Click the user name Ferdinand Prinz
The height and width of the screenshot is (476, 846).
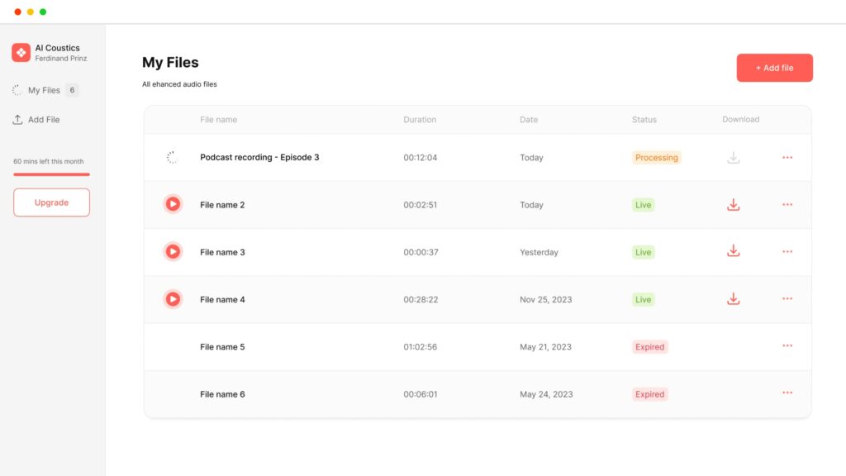(61, 59)
